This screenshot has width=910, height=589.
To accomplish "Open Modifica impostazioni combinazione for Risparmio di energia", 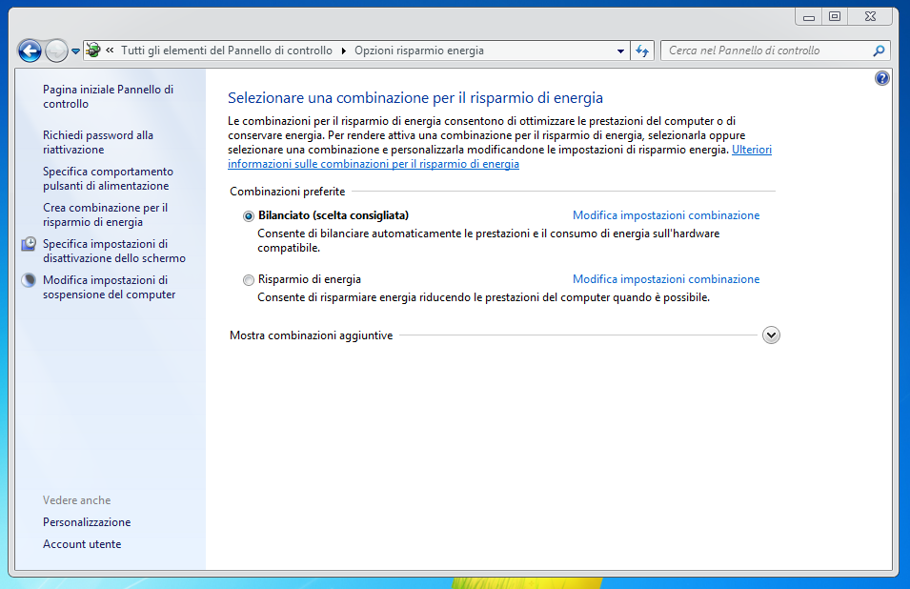I will (666, 279).
